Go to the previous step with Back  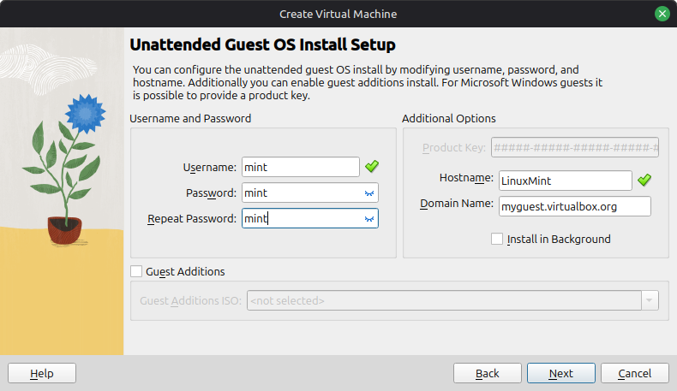click(488, 373)
